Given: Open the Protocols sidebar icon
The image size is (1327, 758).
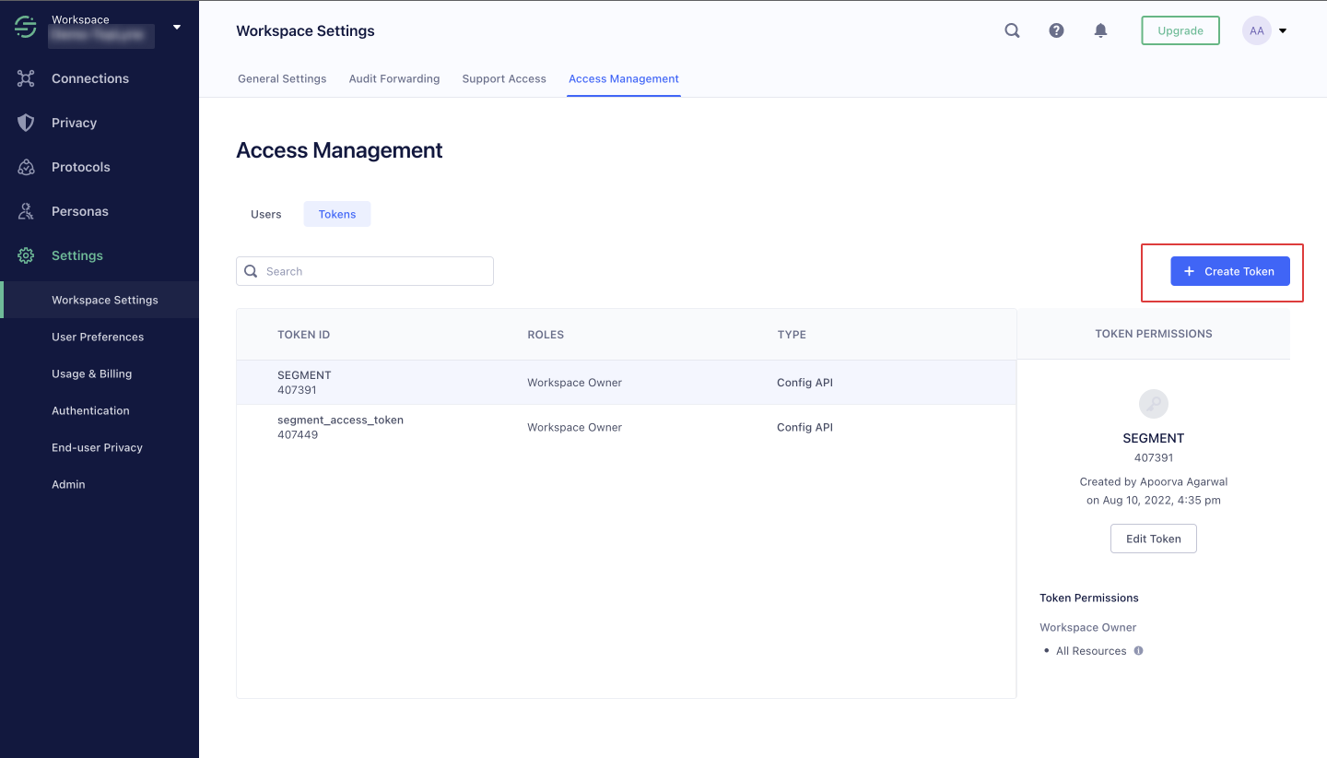Looking at the screenshot, I should coord(26,167).
